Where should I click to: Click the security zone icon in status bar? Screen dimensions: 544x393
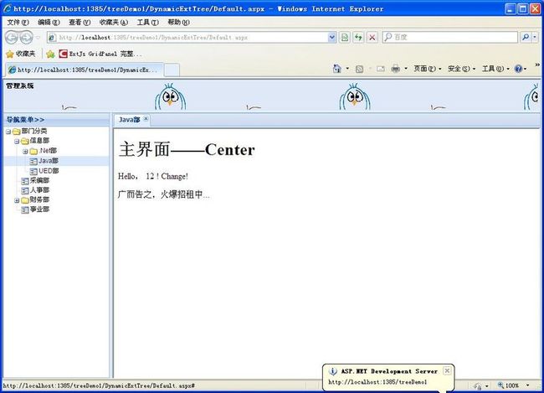tap(478, 386)
